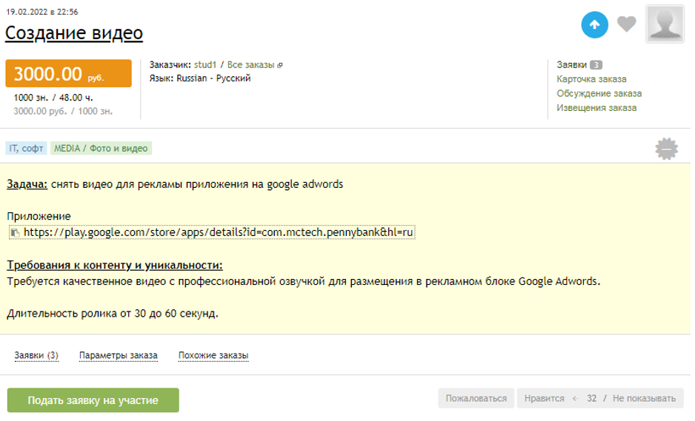695x421 pixels.
Task: Open the play.google.com app link
Action: pos(218,232)
